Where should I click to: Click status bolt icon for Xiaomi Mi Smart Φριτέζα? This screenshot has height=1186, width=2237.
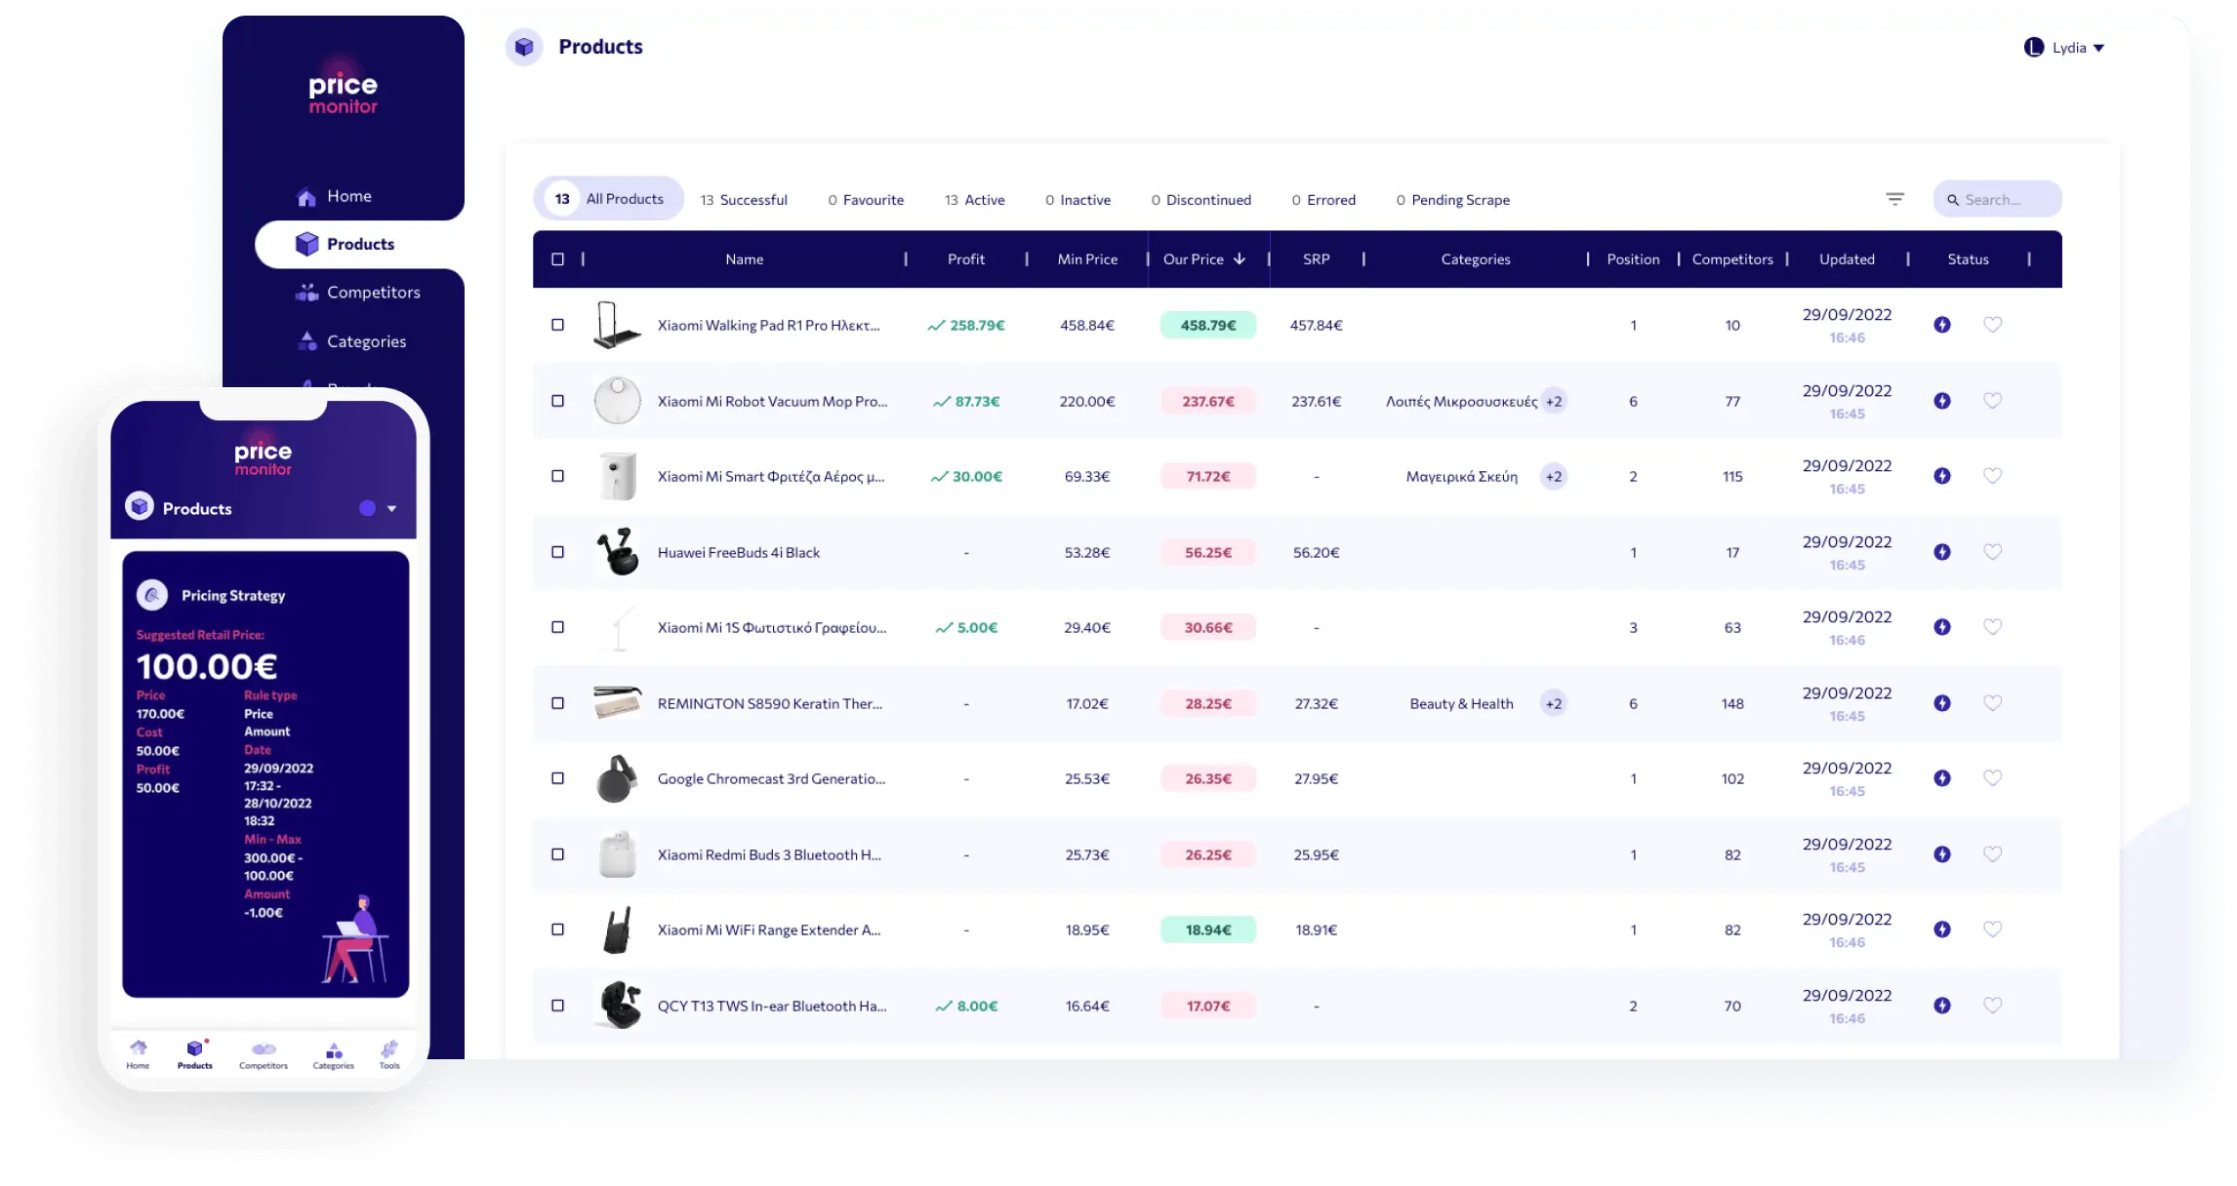[x=1942, y=476]
